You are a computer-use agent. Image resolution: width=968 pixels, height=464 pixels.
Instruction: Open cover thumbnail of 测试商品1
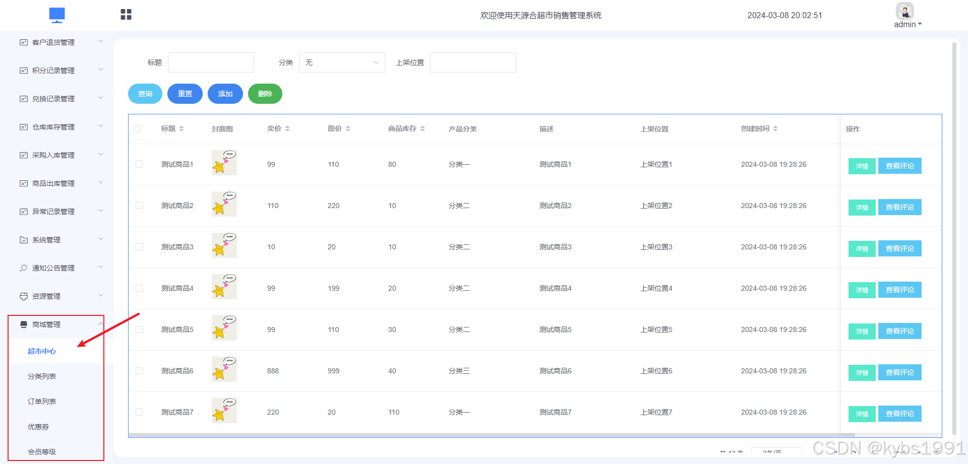click(224, 163)
